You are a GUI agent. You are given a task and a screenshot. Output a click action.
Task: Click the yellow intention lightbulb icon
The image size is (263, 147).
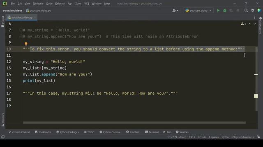pos(26,44)
